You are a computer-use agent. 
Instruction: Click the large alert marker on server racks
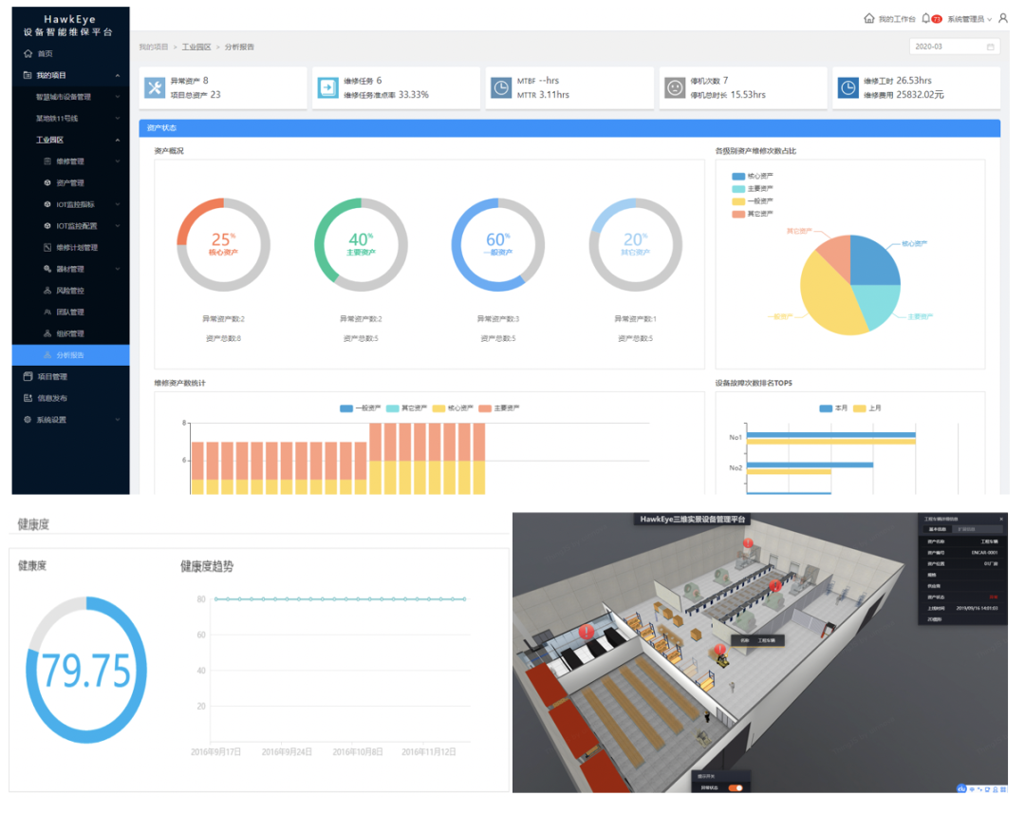(x=587, y=632)
